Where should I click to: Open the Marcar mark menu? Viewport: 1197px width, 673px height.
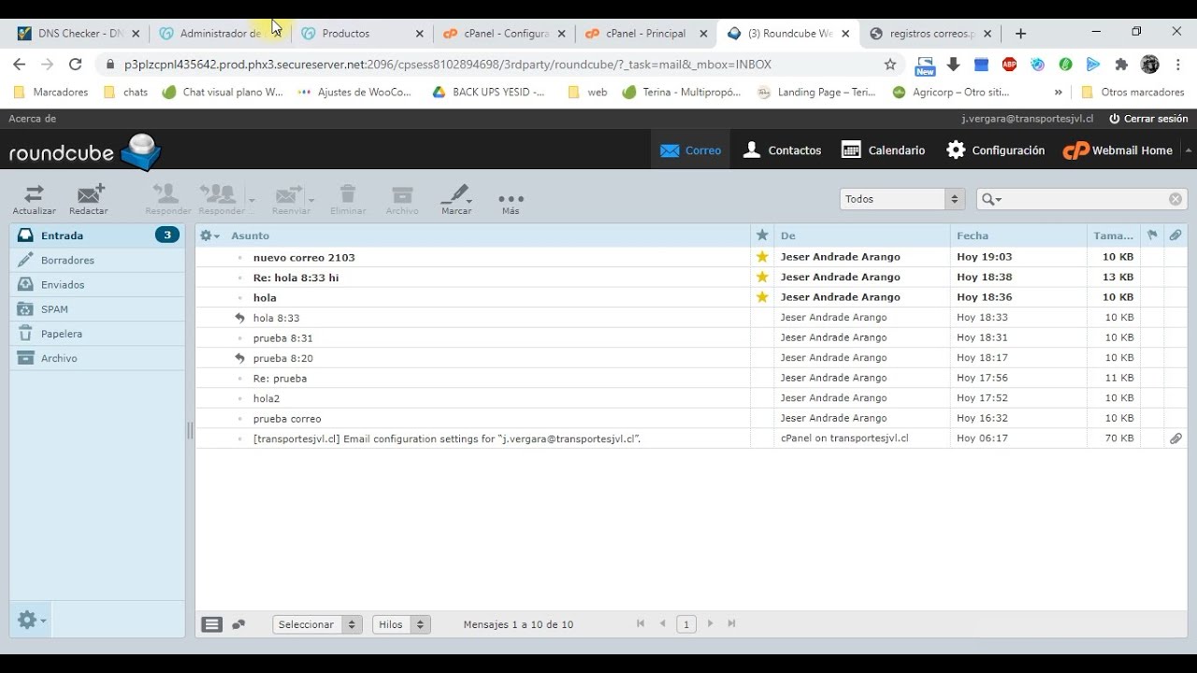tap(456, 199)
